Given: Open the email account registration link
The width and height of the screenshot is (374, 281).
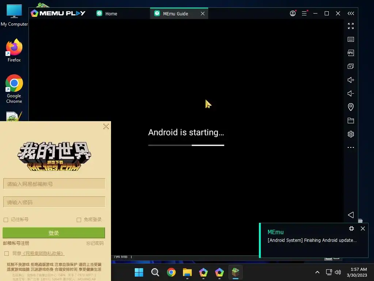Looking at the screenshot, I should click(x=16, y=243).
